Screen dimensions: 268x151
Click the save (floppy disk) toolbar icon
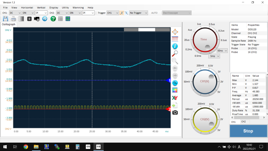pyautogui.click(x=5, y=19)
